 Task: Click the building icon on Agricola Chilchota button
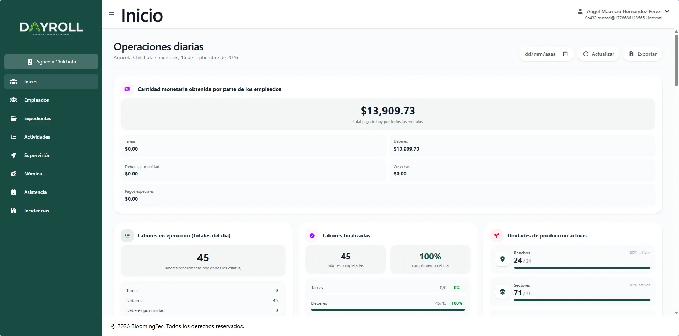(30, 62)
